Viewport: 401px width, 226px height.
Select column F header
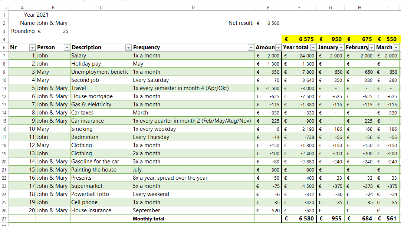299,8
